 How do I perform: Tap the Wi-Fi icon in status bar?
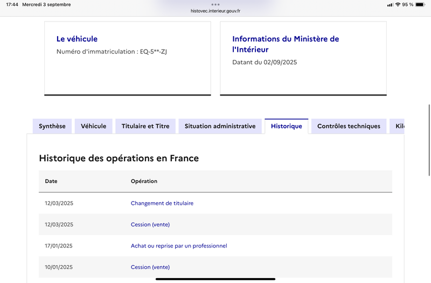[x=398, y=5]
